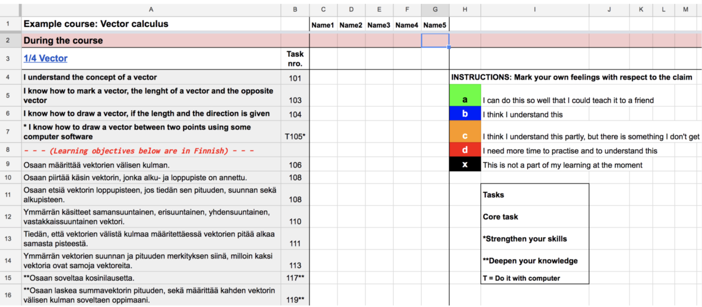This screenshot has height=307, width=702.
Task: Click the orange 'c' color cell
Action: 465,131
